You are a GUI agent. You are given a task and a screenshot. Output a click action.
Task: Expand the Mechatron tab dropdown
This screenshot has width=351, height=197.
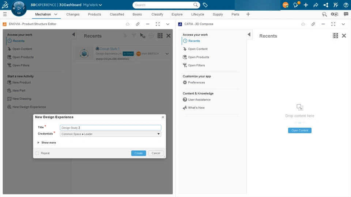pos(56,14)
